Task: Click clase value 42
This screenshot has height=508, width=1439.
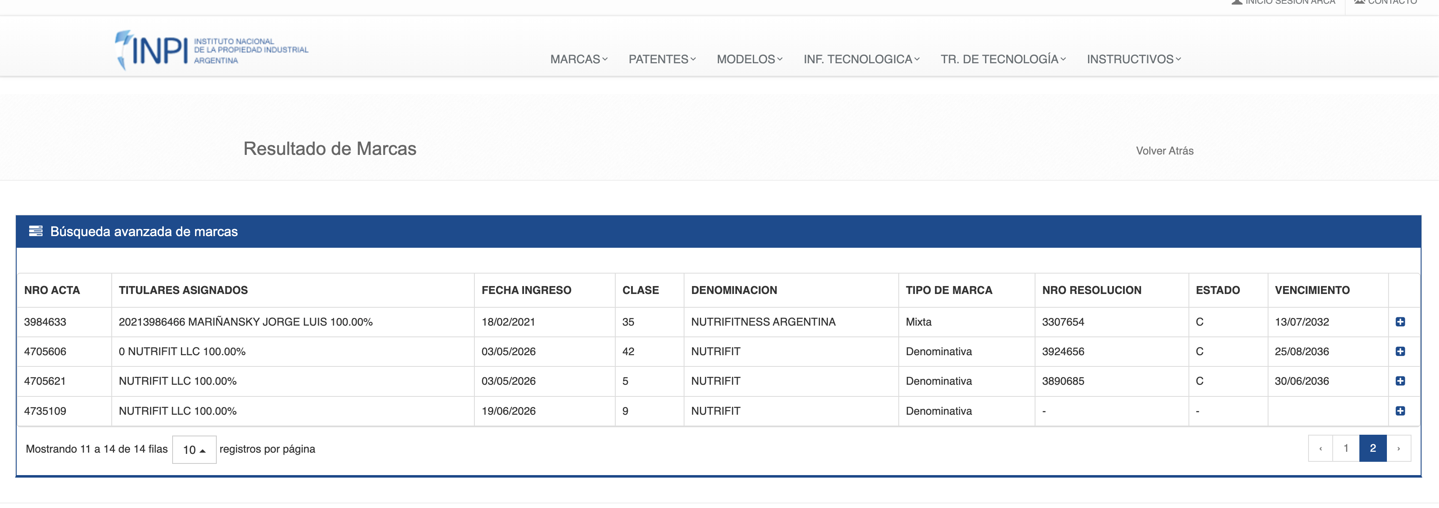Action: coord(629,352)
